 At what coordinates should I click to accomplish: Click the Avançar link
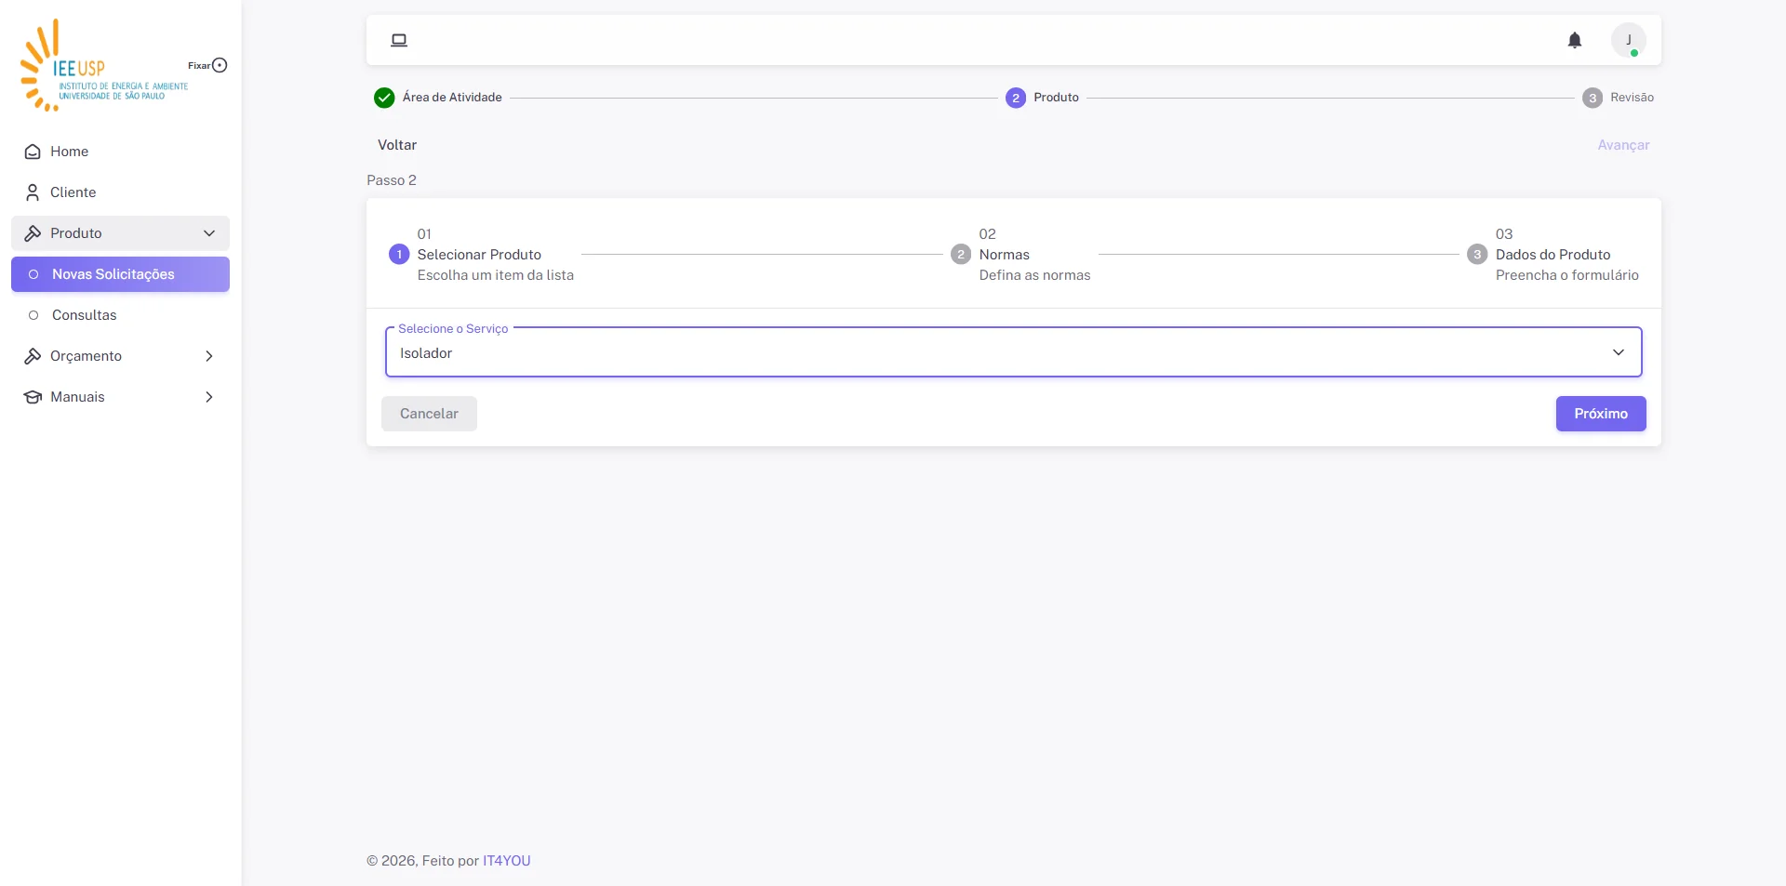click(x=1623, y=145)
